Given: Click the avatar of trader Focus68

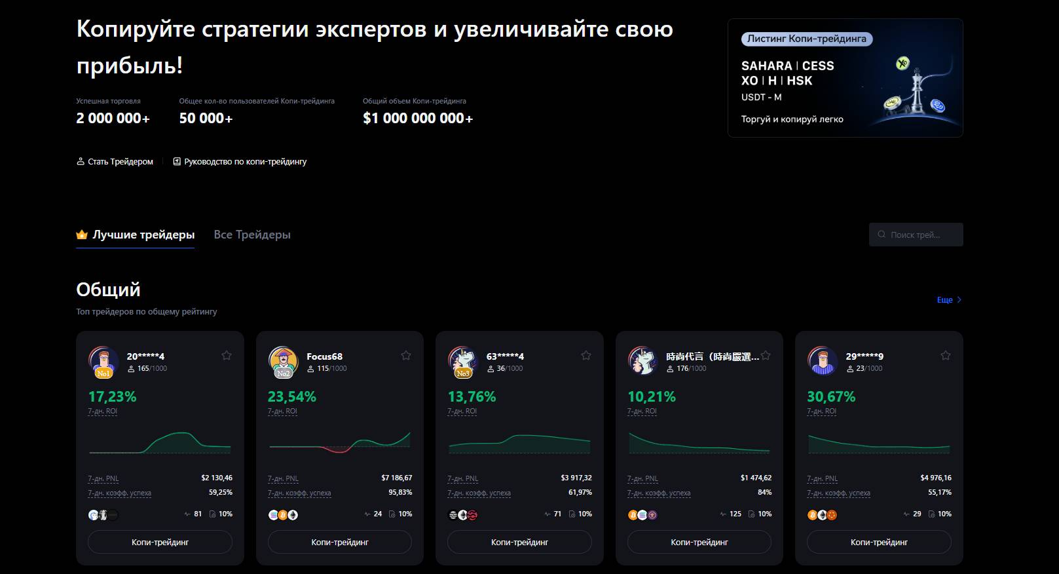Looking at the screenshot, I should click(283, 361).
